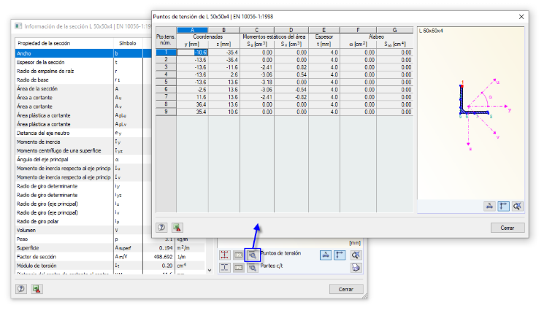Export stress points table to Excel
555x316 pixels.
[177, 228]
